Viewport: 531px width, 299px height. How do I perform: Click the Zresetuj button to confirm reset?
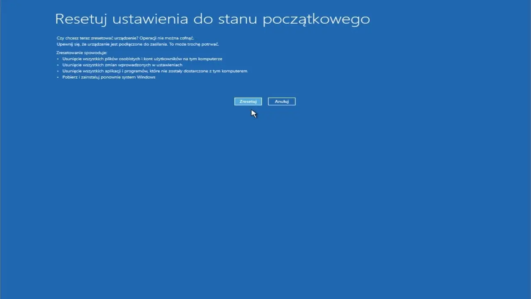pos(248,101)
